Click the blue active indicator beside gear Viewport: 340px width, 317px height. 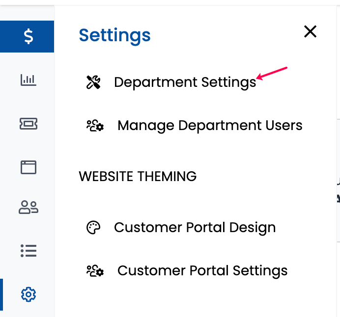1,294
